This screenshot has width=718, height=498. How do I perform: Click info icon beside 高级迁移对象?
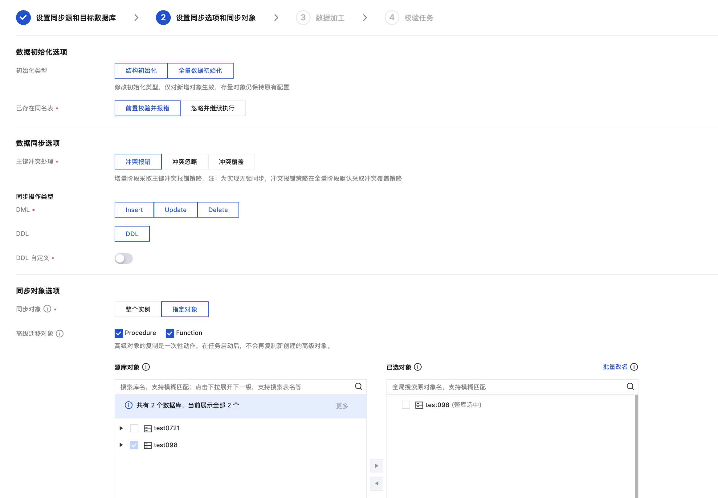(59, 333)
